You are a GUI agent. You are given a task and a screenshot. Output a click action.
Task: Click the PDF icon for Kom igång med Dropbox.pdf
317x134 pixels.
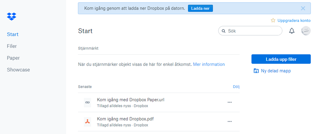tap(88, 122)
